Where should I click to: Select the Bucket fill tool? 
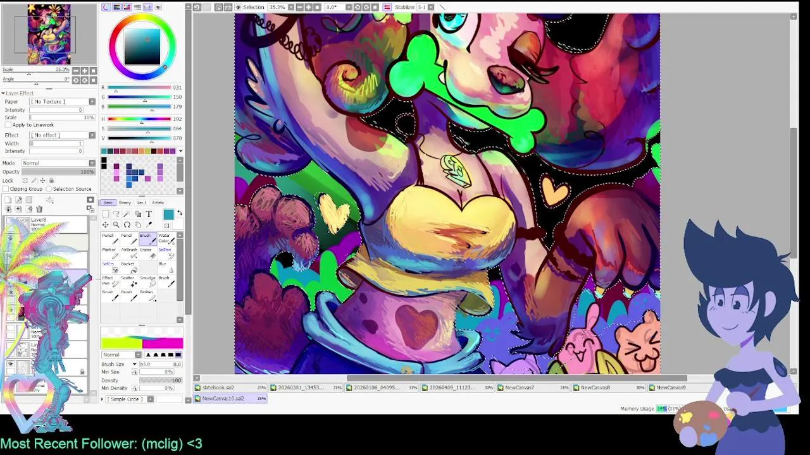point(128,267)
